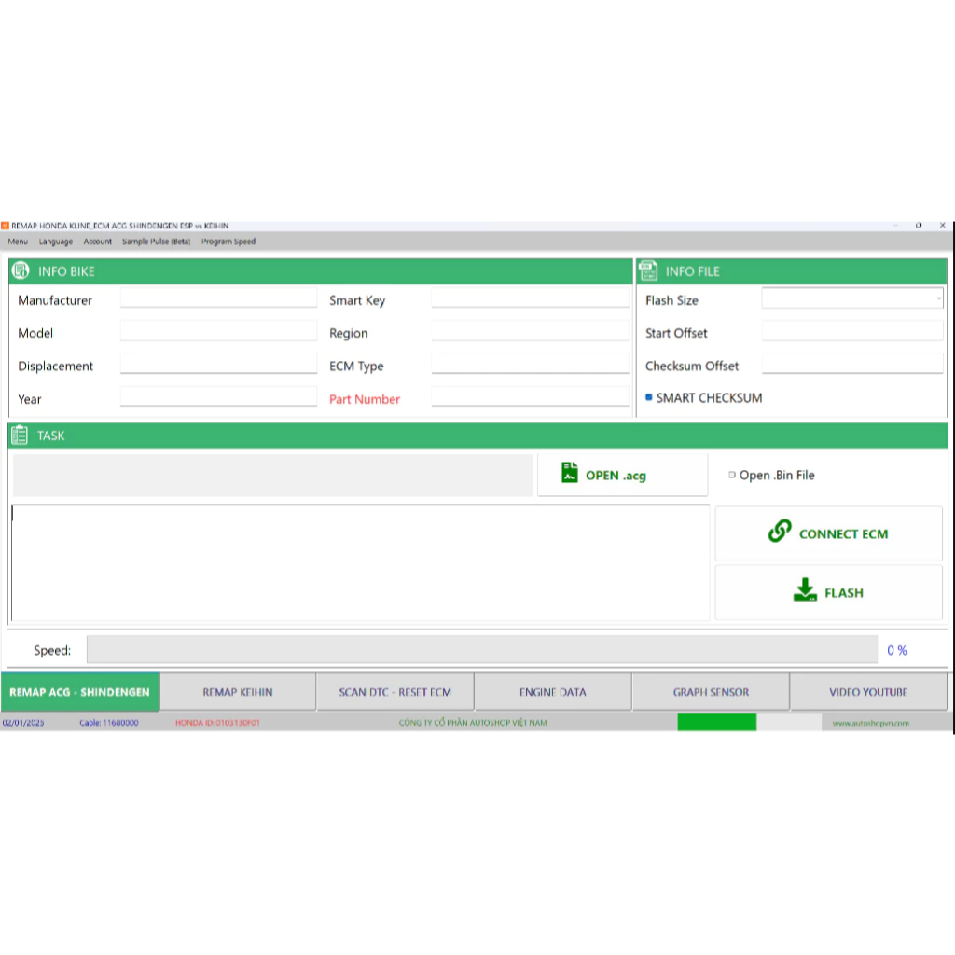Open the Program Speed menu

coord(228,242)
